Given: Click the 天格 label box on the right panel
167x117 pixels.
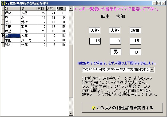Looking at the screenshot, I should [x=95, y=31].
